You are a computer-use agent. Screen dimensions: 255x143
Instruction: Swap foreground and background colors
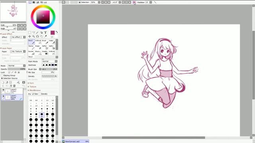(x=57, y=32)
